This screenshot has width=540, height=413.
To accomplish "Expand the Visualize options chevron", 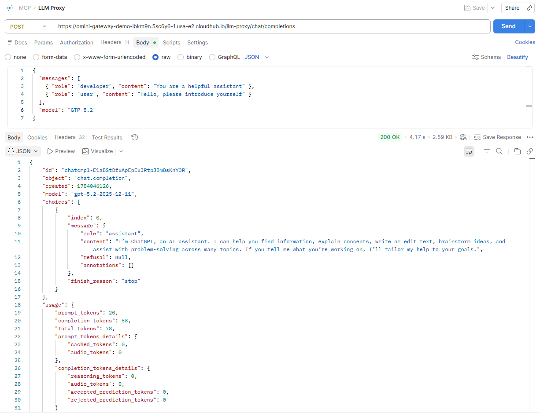I will pos(121,151).
